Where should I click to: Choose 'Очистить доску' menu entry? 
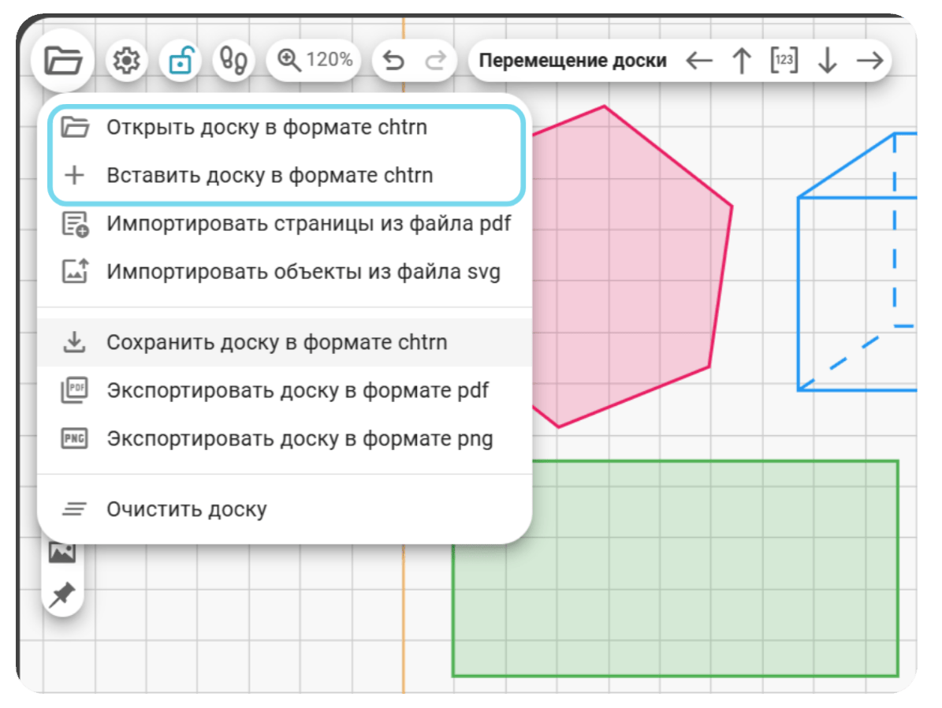285,509
